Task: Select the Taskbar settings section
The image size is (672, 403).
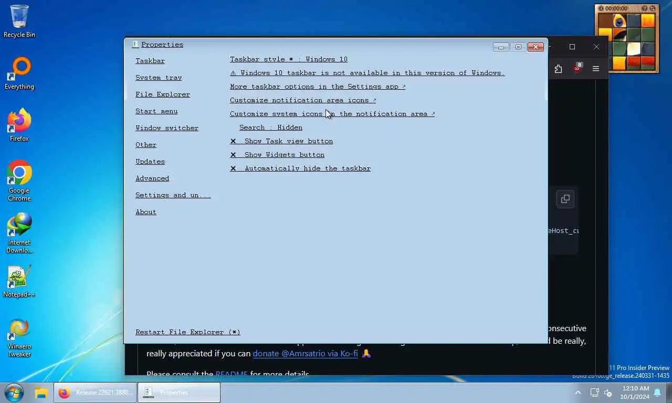Action: (x=150, y=61)
